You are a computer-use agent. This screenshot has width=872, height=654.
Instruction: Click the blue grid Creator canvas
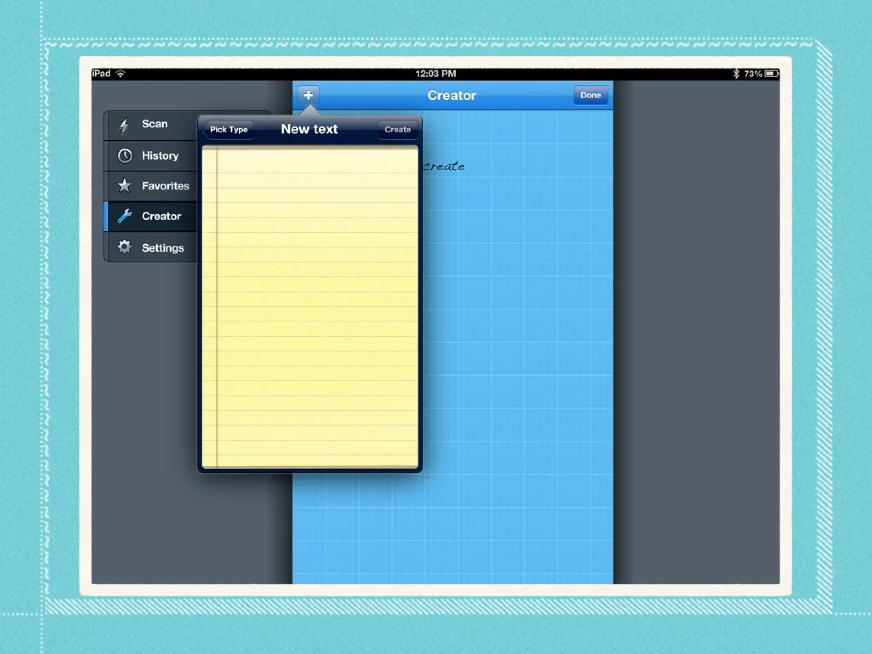pos(517,341)
